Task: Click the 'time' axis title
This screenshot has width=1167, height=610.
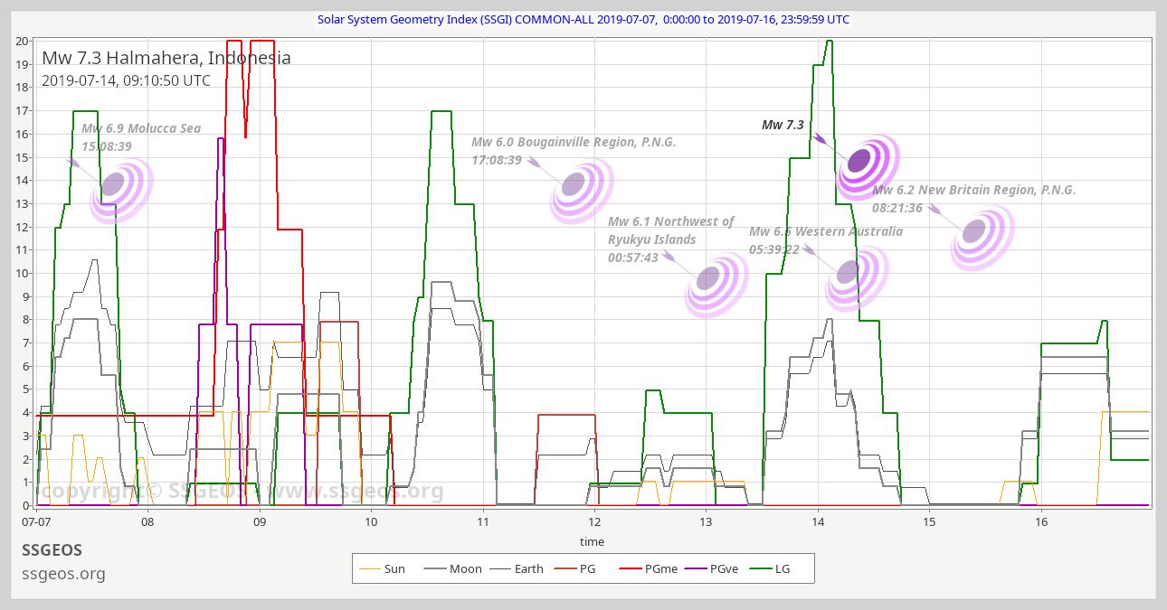Action: (593, 541)
